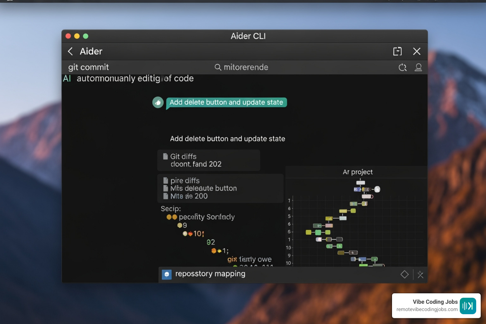Click the search magnifier icon
Image resolution: width=486 pixels, height=324 pixels.
point(218,67)
